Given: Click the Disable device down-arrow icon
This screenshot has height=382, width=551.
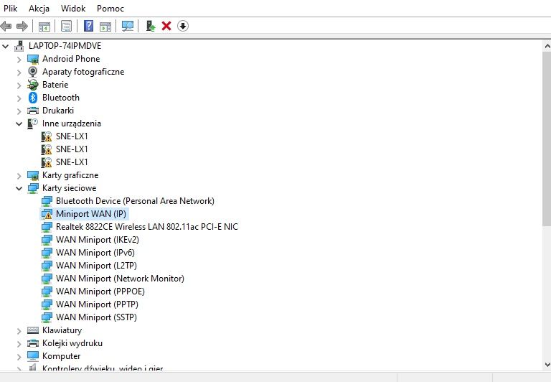Looking at the screenshot, I should point(183,26).
